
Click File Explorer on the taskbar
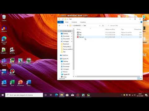[x=62, y=95]
